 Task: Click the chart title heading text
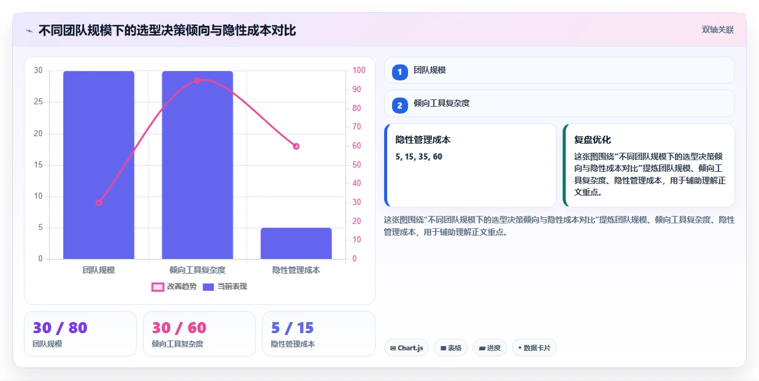[x=168, y=31]
